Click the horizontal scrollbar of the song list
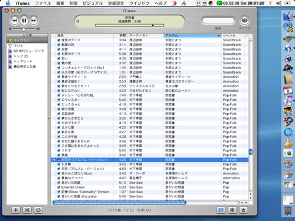Image resolution: width=295 pixels, height=221 pixels. 119,202
